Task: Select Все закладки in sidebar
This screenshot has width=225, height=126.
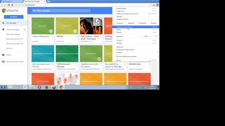Action: [x=14, y=23]
